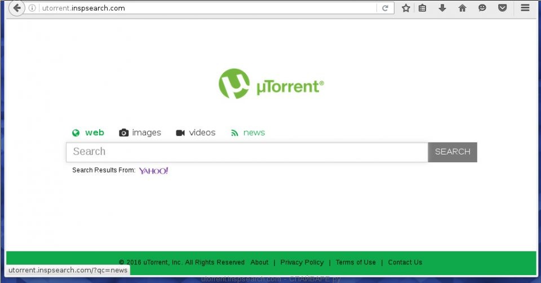The width and height of the screenshot is (541, 283).
Task: Switch to images search tab
Action: click(x=140, y=133)
